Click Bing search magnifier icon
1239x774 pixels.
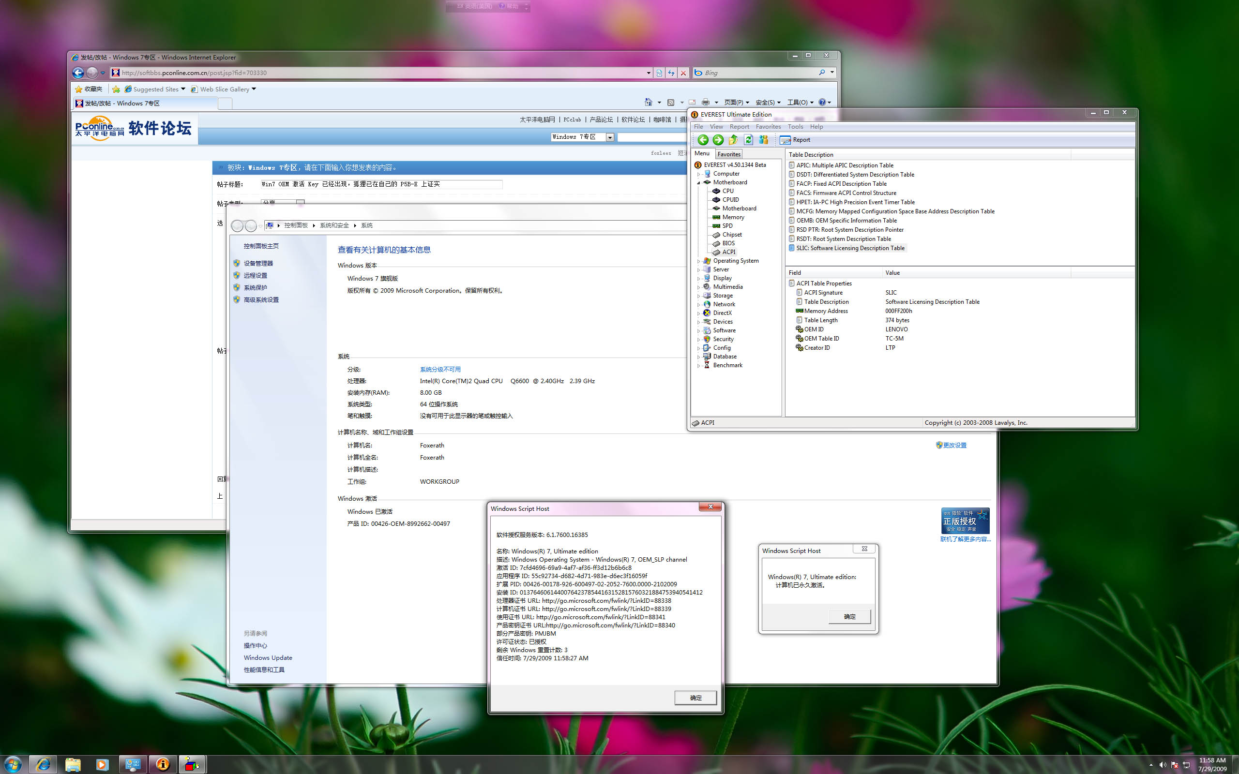coord(822,73)
